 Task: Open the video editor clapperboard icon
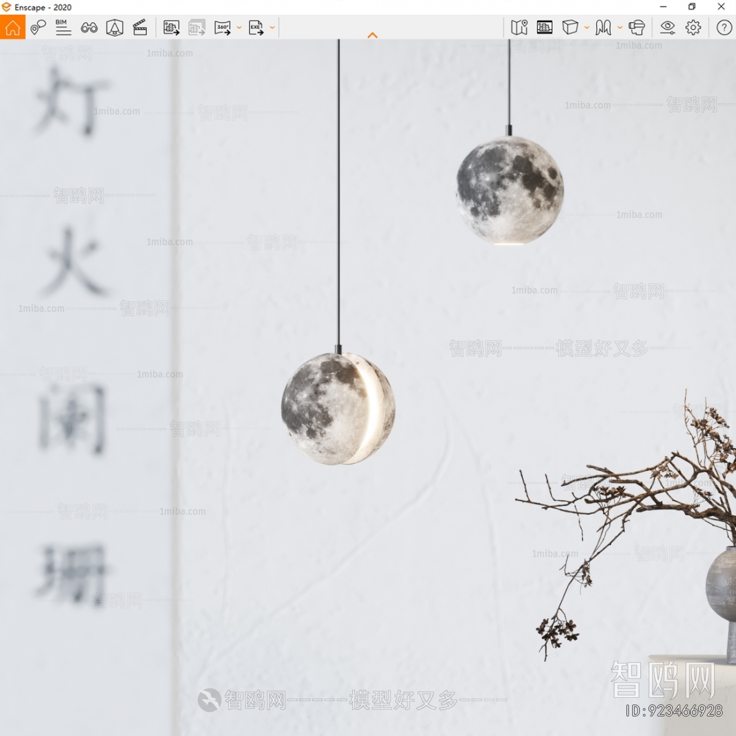pyautogui.click(x=140, y=27)
